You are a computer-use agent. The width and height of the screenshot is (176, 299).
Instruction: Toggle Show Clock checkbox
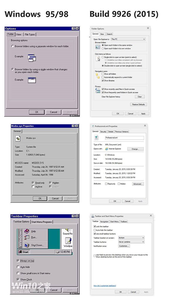coord(18,279)
